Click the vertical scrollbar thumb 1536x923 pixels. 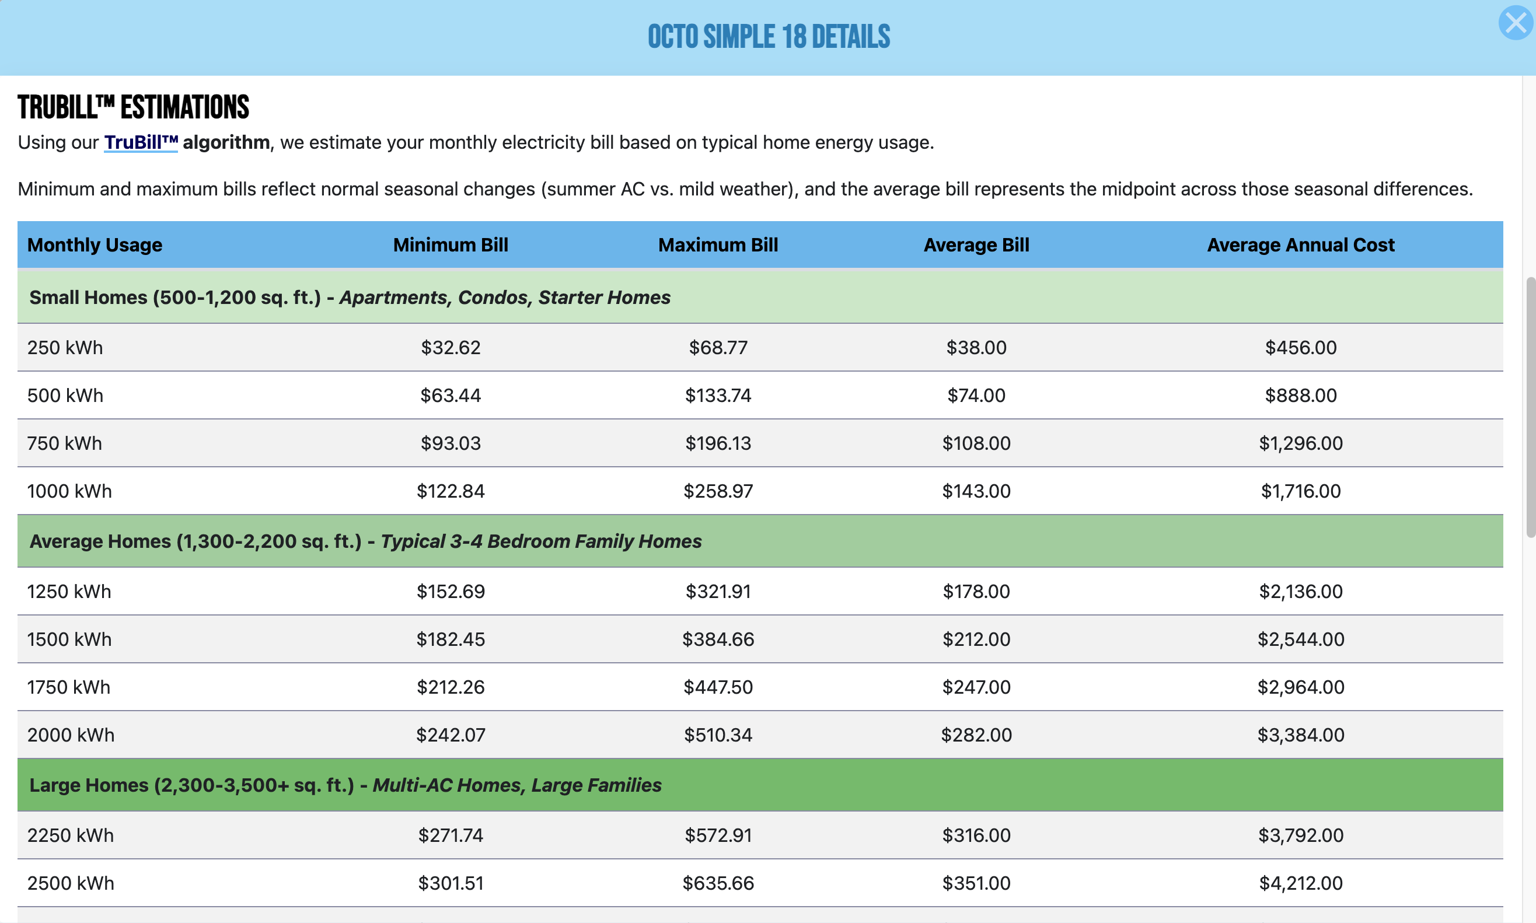click(1530, 407)
